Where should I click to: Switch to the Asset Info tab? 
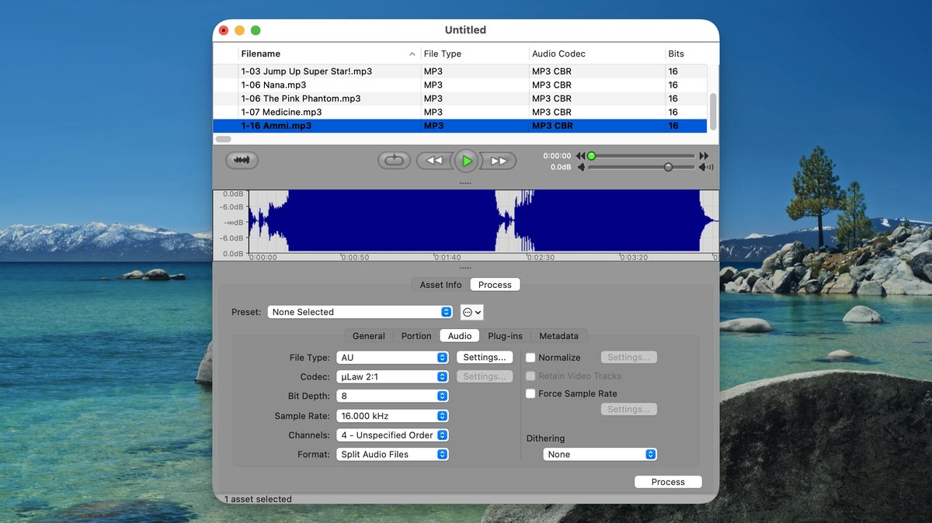point(440,284)
